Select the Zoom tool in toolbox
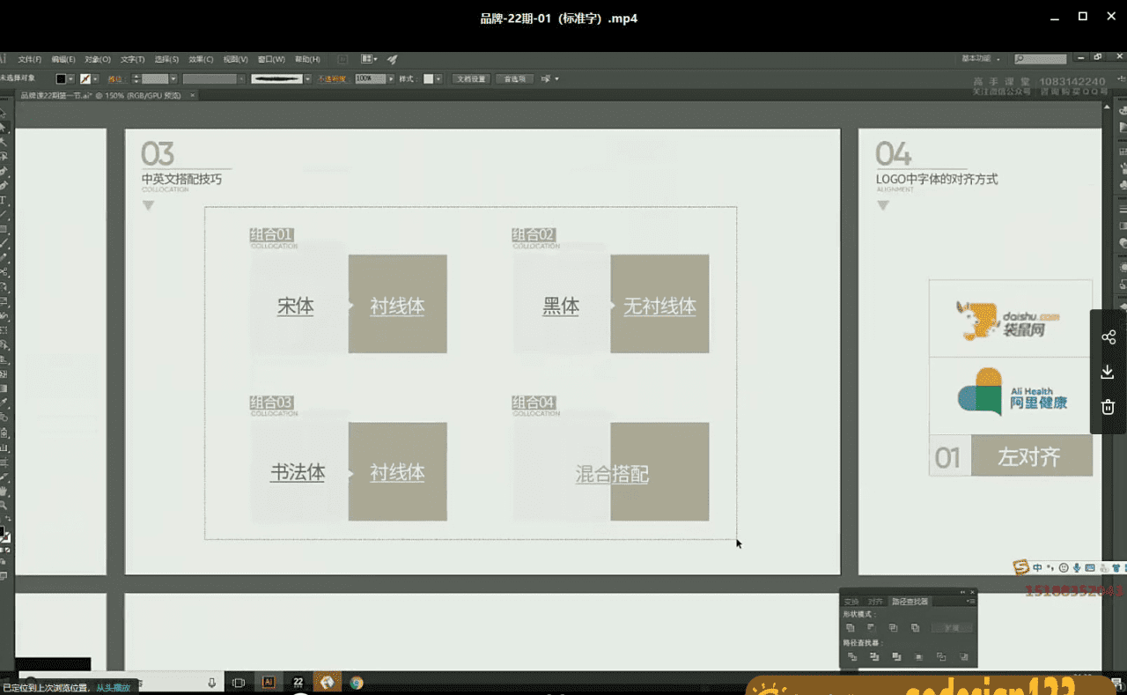 4,506
